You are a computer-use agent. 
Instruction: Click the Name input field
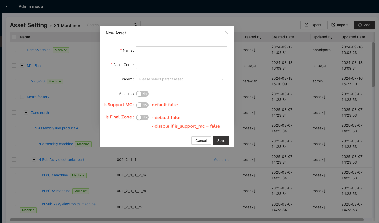182,50
